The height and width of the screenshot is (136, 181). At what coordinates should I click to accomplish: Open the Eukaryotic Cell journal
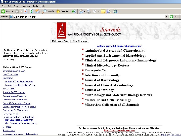pos(96,70)
